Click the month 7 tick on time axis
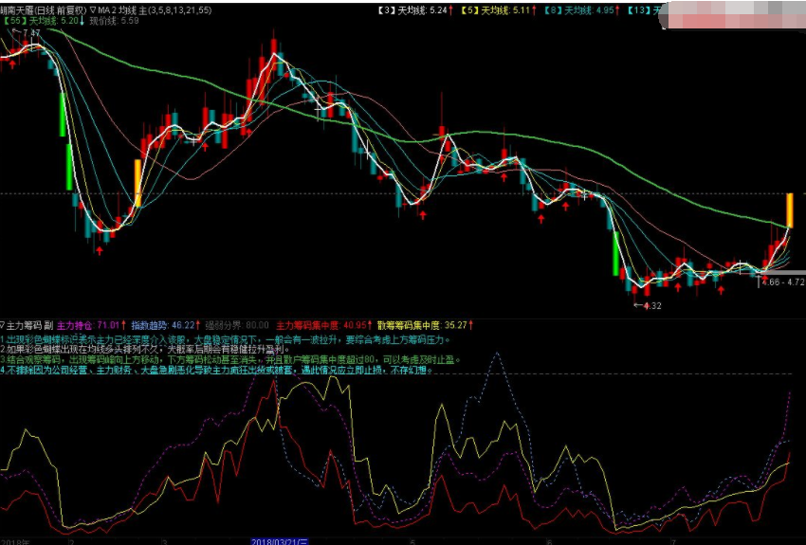 coord(674,541)
